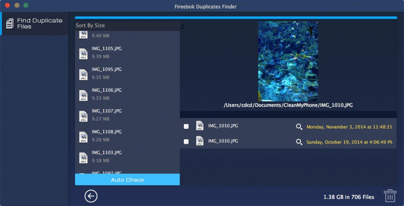Reveal the October 19 file with the magnifier
404x206 pixels.
(299, 142)
